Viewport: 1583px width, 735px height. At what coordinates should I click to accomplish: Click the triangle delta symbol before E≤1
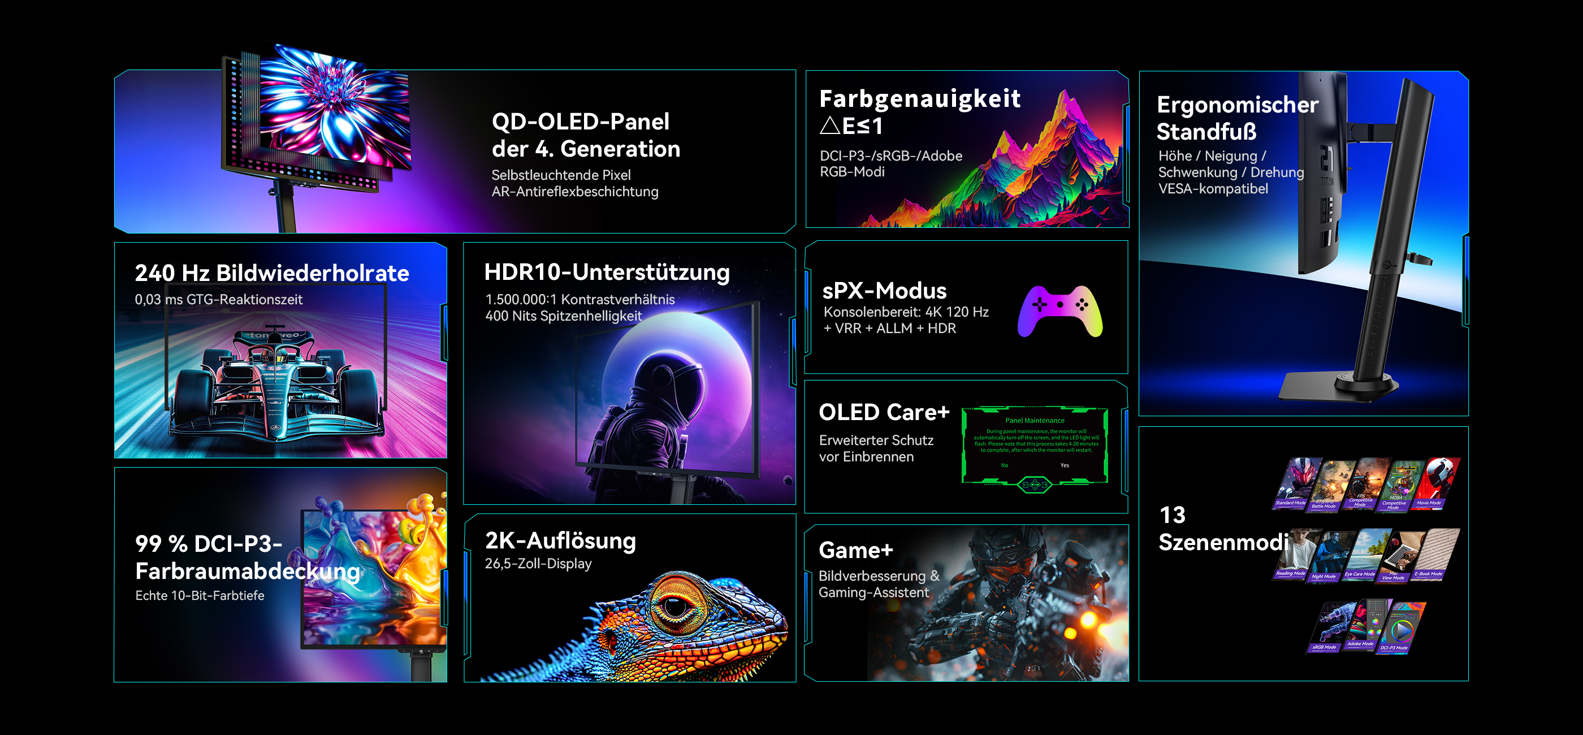coord(829,126)
